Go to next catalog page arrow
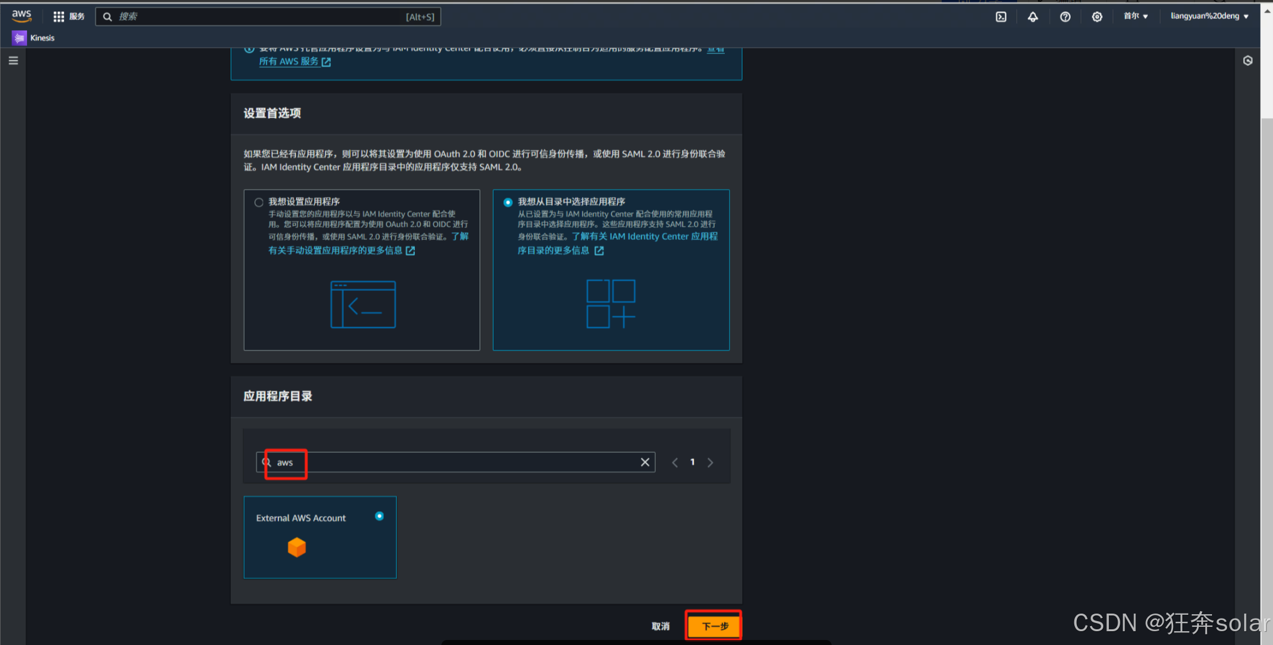This screenshot has height=645, width=1273. click(x=710, y=463)
